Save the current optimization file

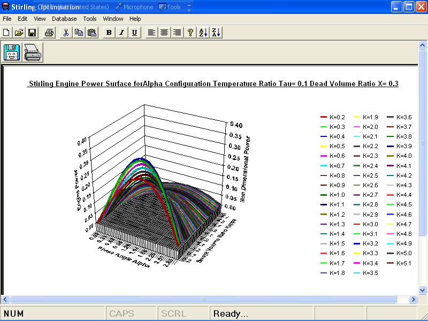coord(32,32)
